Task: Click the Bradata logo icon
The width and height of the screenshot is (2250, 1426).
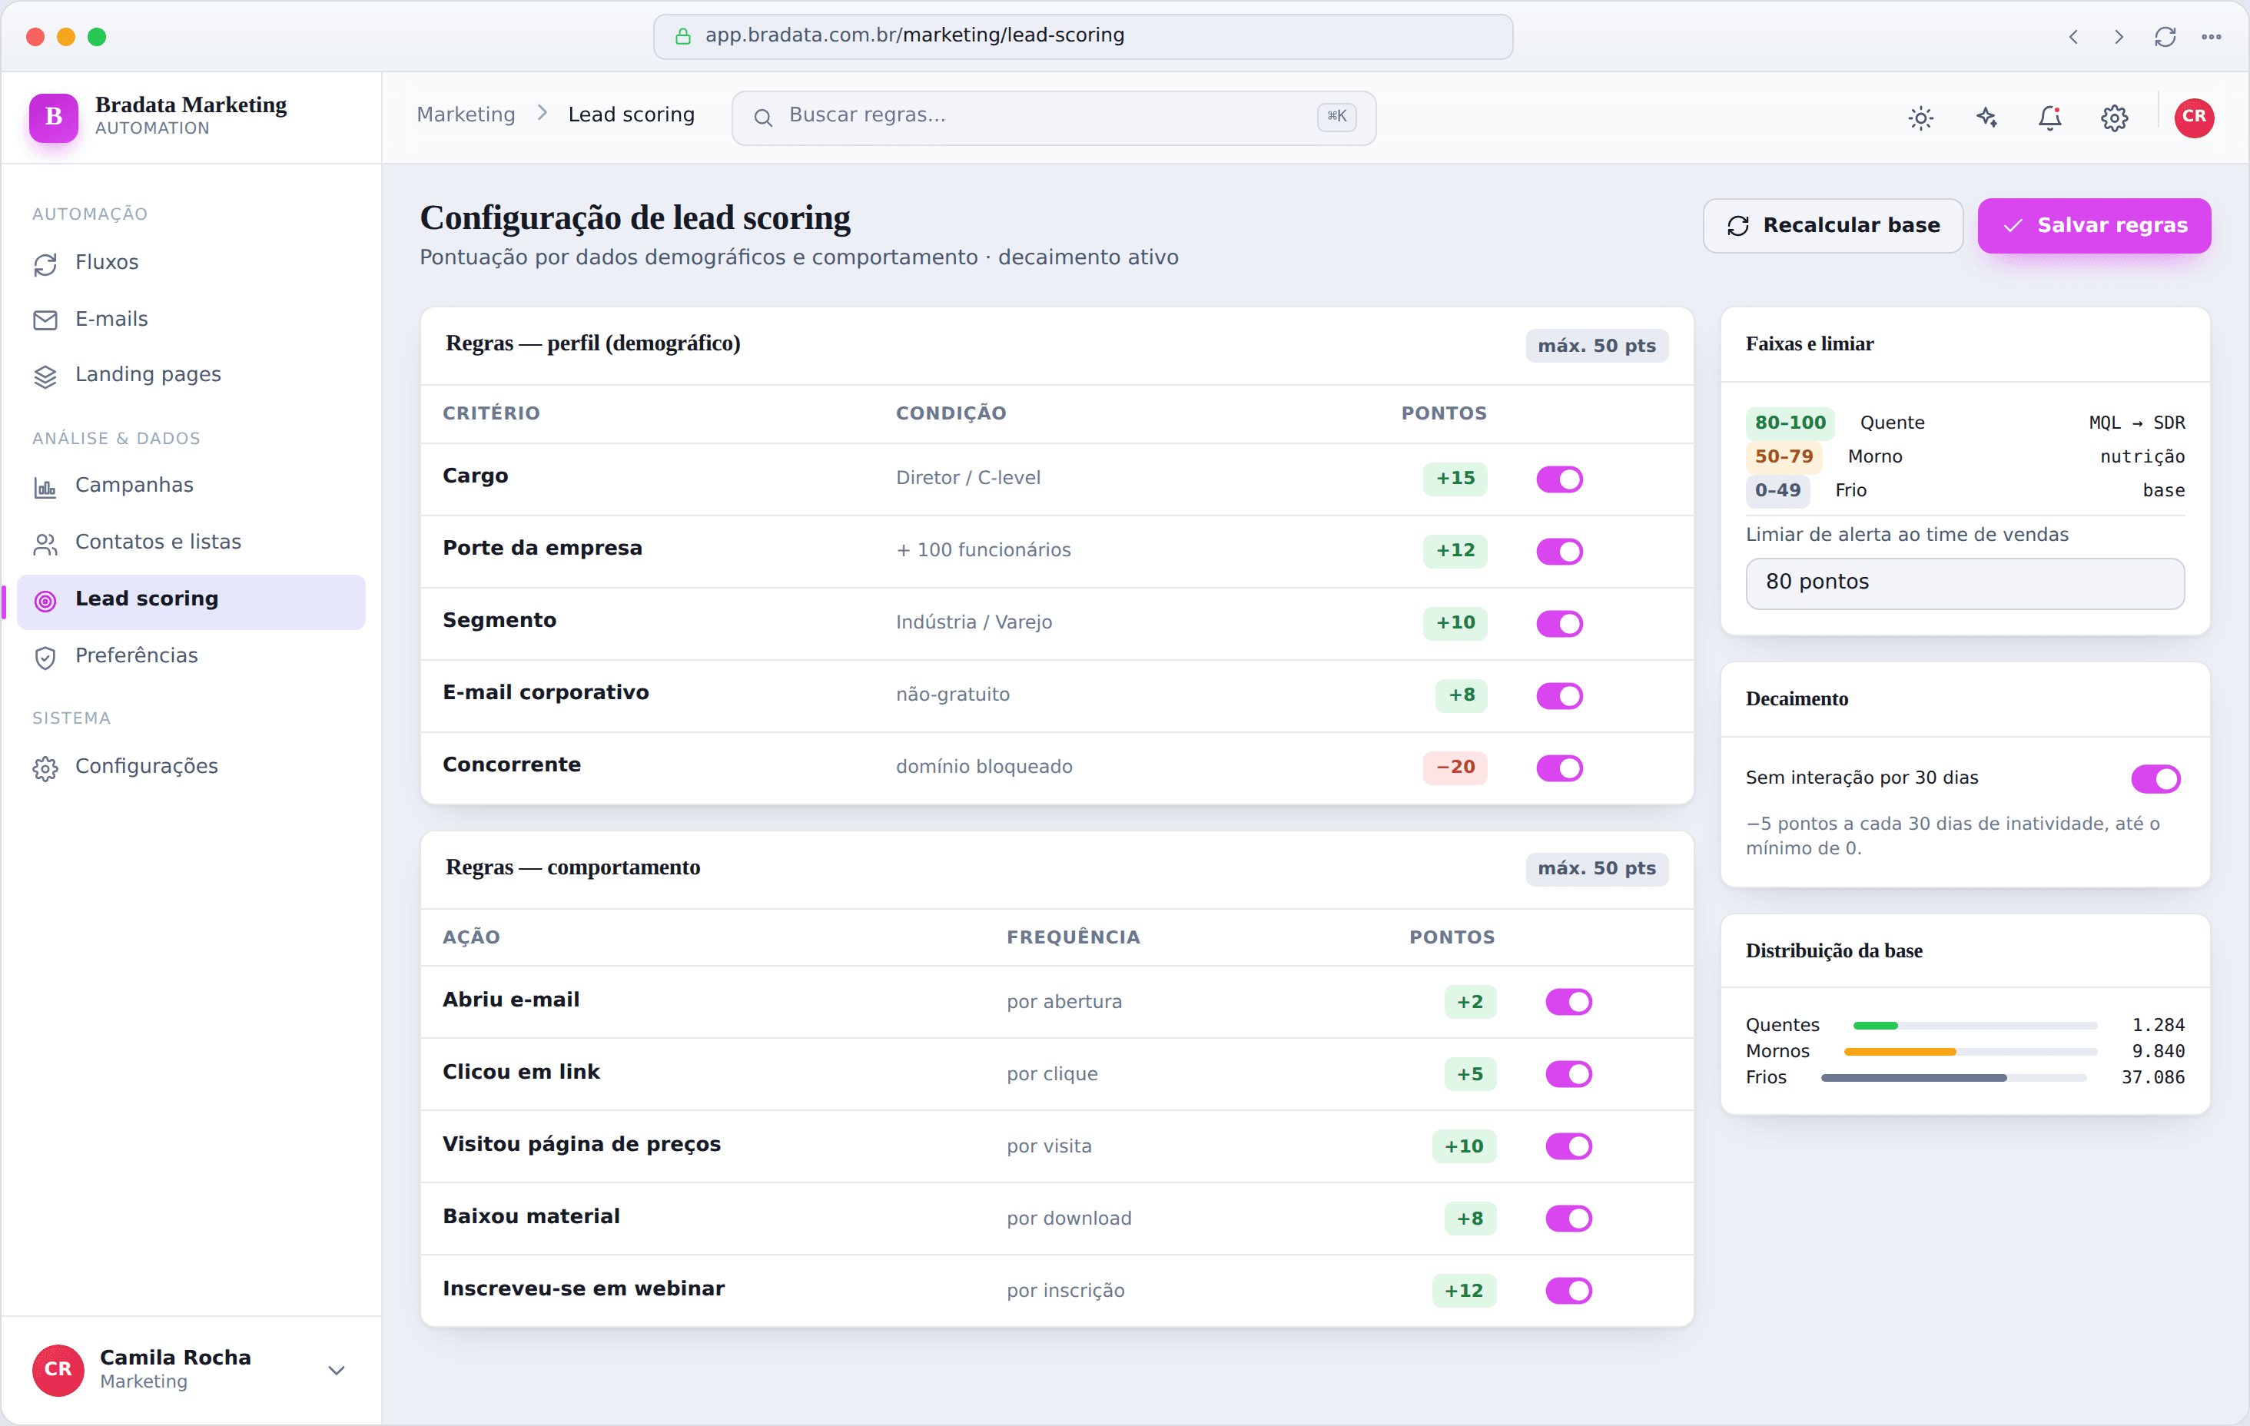Action: pos(53,117)
